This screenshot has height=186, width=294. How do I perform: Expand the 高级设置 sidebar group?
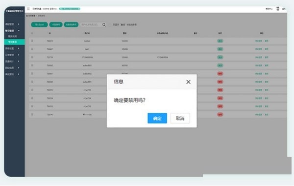13,48
